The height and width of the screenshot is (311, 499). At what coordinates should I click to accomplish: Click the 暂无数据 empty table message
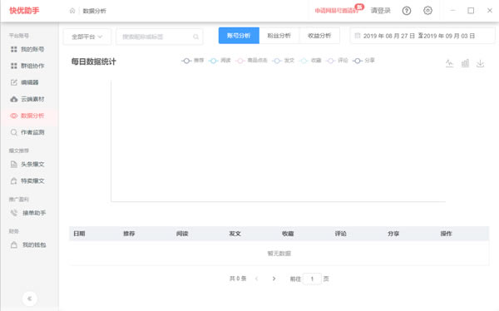pyautogui.click(x=279, y=254)
